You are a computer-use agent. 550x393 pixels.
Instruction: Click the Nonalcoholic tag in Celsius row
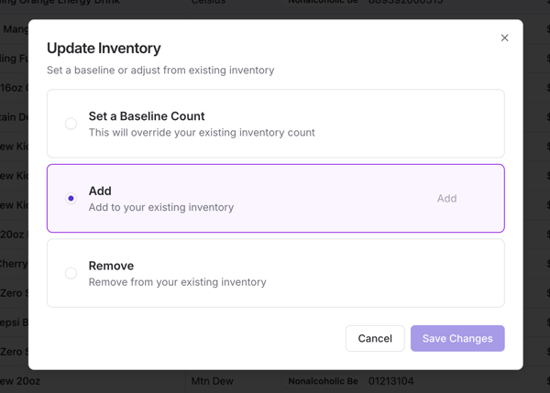[x=323, y=4]
